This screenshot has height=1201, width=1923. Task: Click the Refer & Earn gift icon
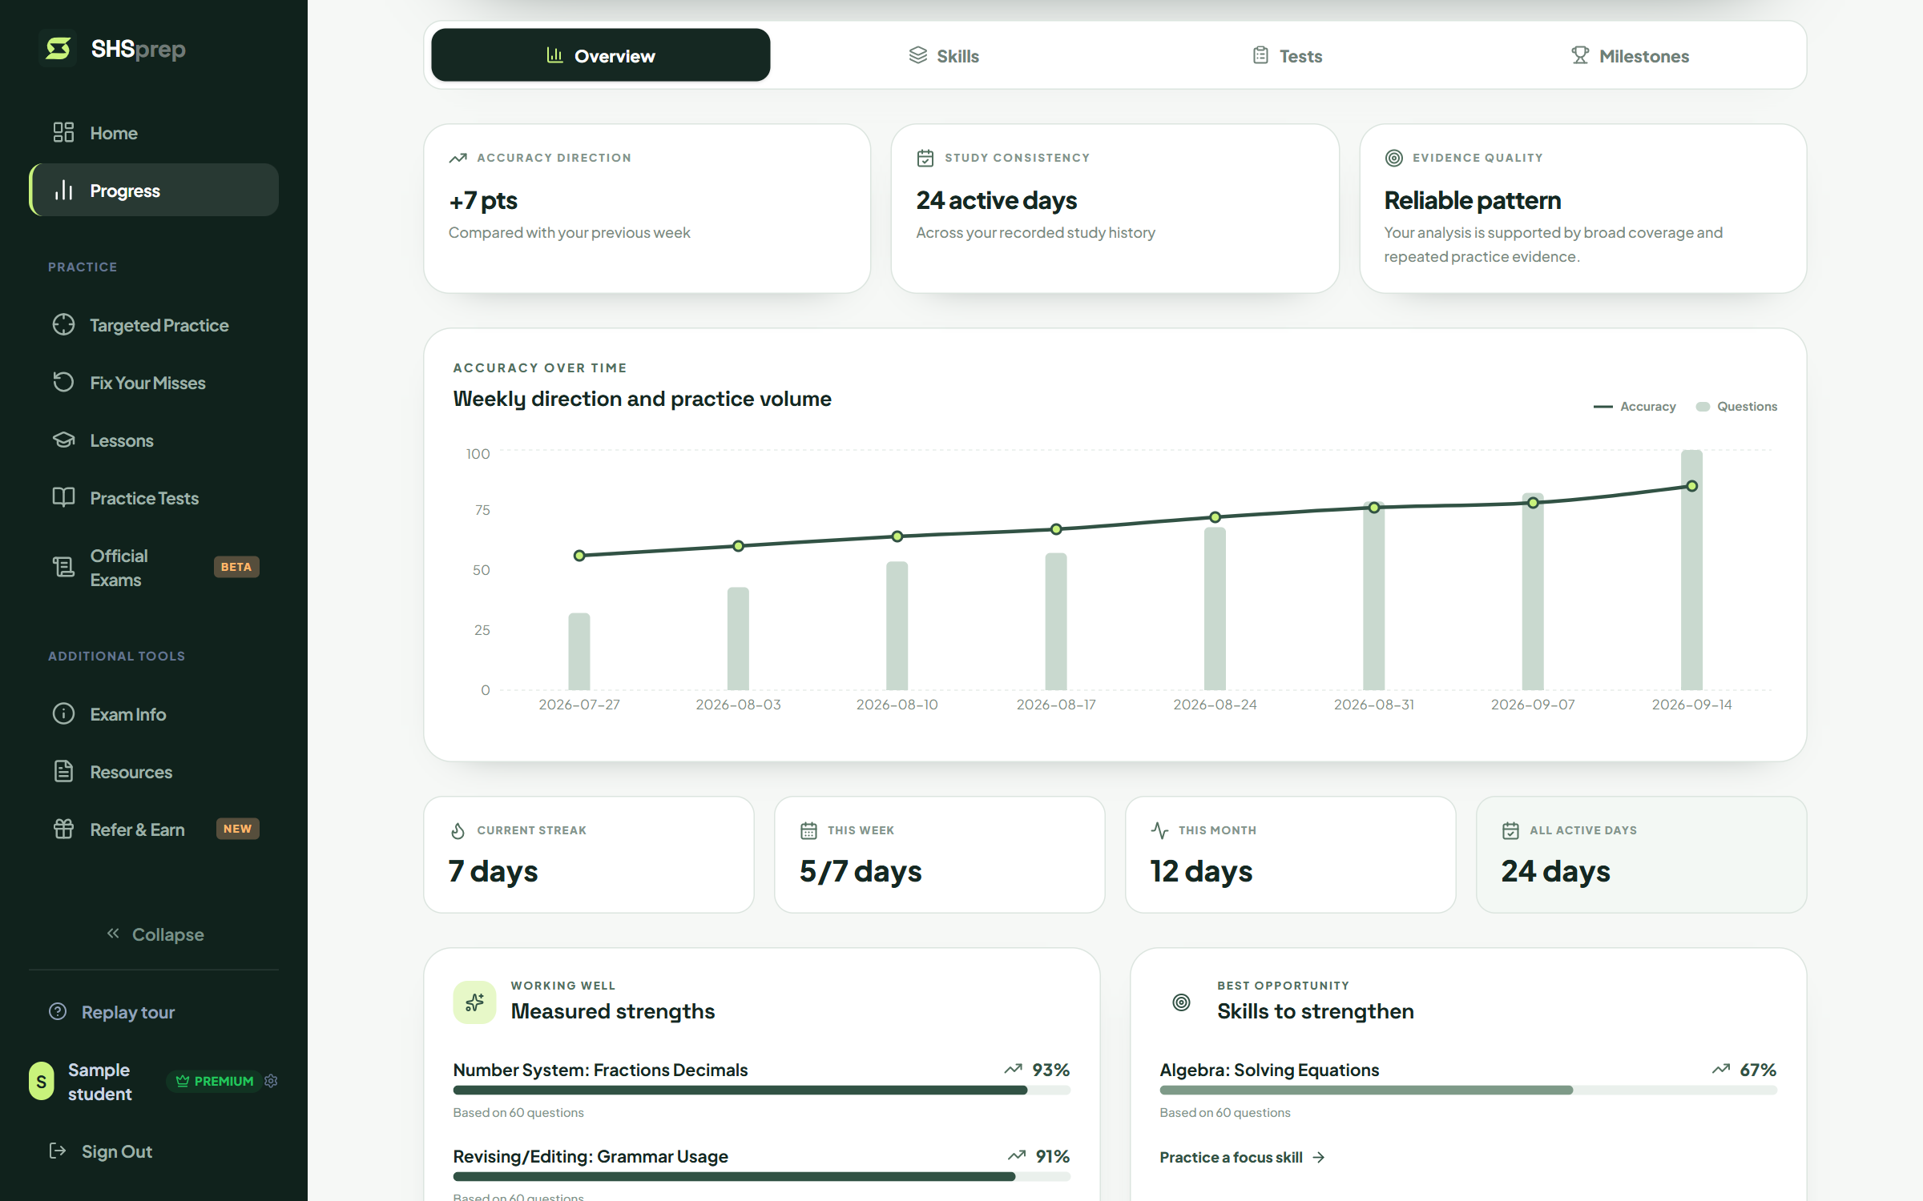(x=63, y=829)
